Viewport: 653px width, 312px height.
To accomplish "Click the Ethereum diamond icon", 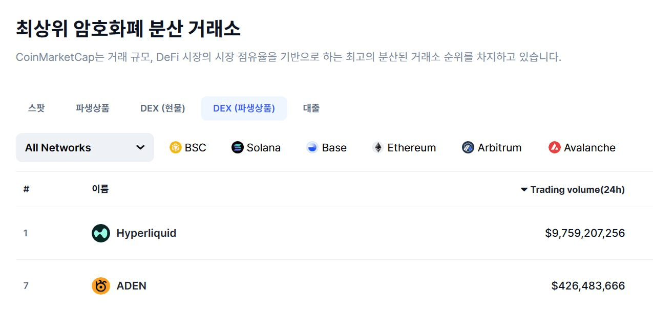I will [x=378, y=148].
